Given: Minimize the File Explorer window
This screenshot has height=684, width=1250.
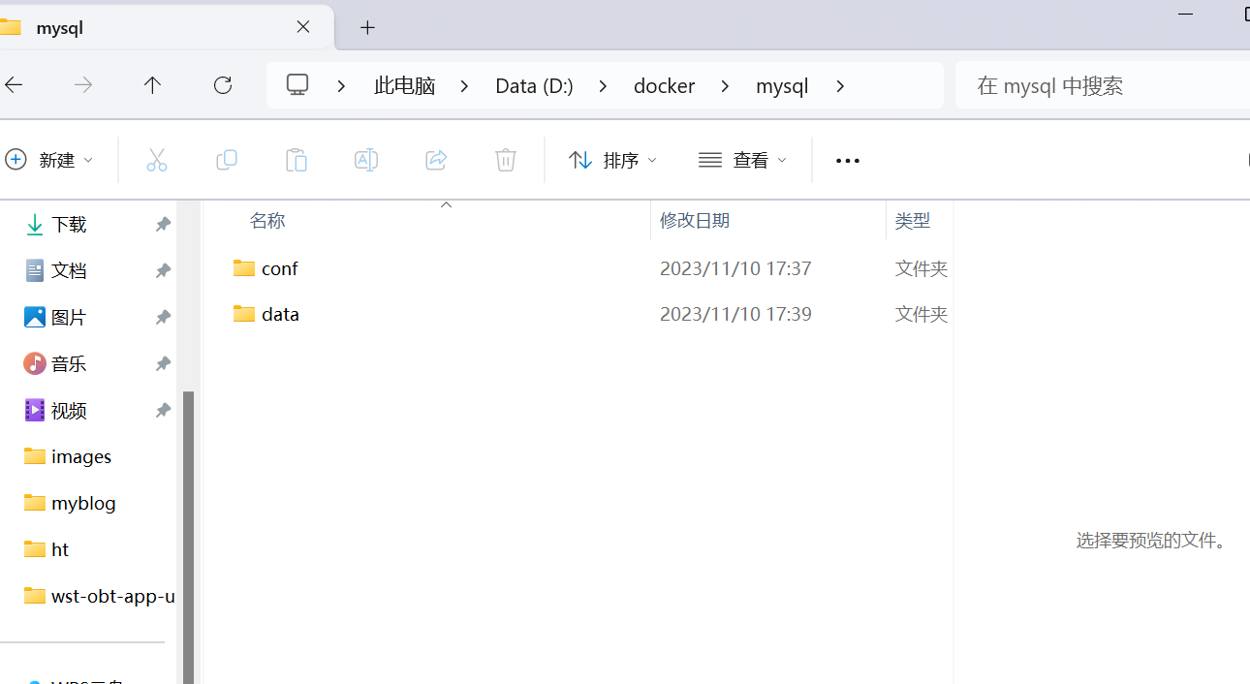Looking at the screenshot, I should pyautogui.click(x=1185, y=15).
